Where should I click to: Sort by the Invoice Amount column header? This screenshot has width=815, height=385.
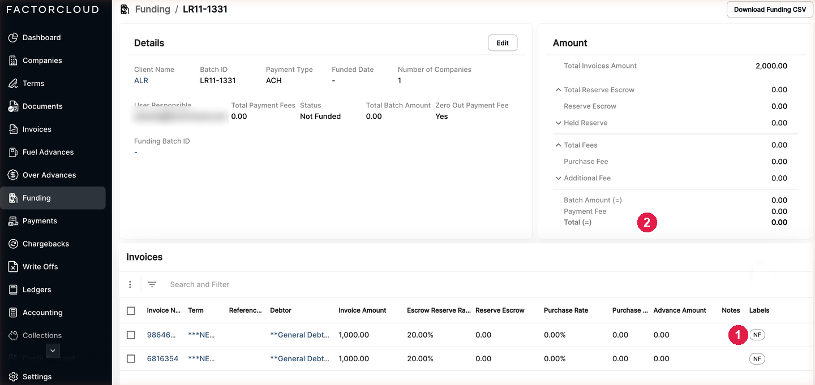pyautogui.click(x=362, y=310)
